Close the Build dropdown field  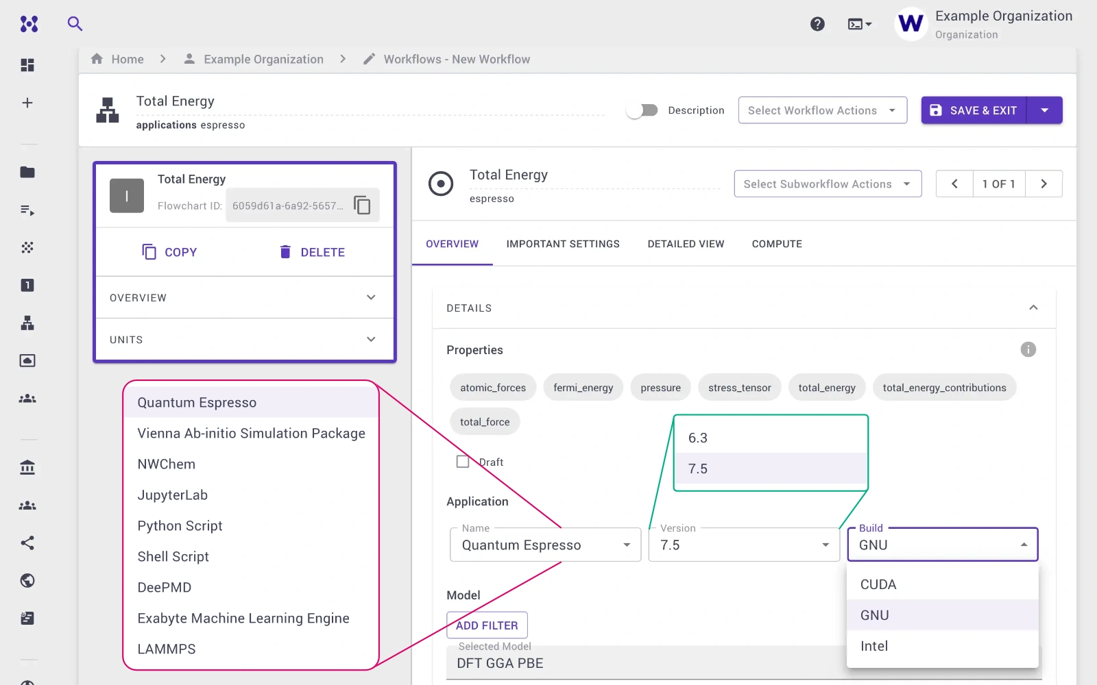pos(943,545)
